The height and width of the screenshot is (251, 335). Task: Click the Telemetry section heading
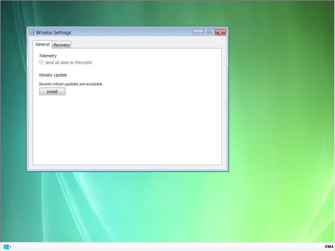pos(48,56)
